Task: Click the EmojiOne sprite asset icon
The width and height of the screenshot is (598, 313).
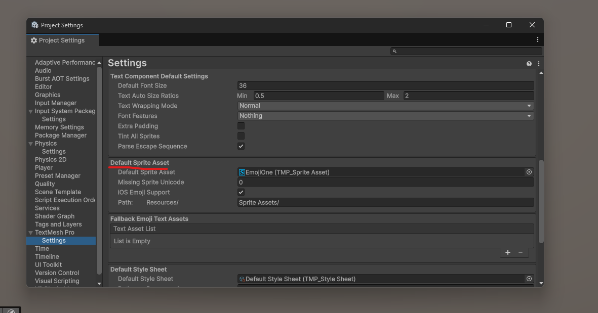Action: point(242,172)
